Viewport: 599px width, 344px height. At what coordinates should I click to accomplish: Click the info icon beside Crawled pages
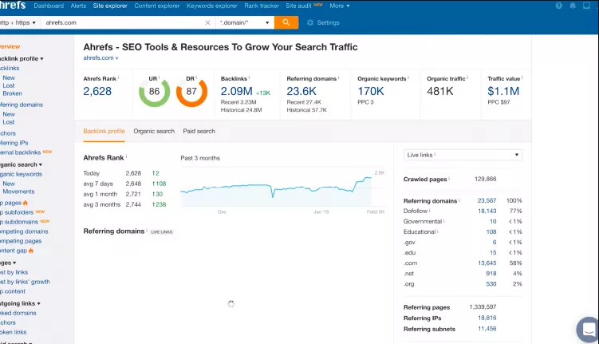click(449, 178)
